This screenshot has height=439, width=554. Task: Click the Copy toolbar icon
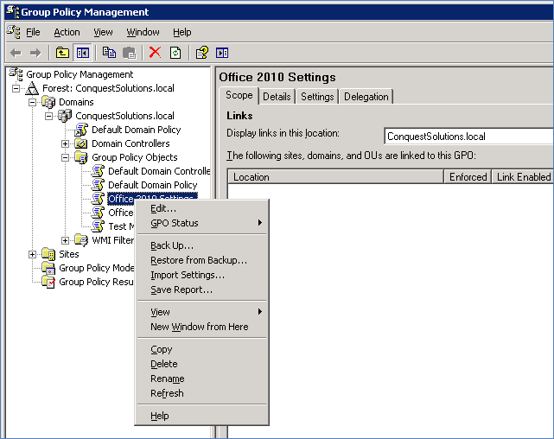109,53
